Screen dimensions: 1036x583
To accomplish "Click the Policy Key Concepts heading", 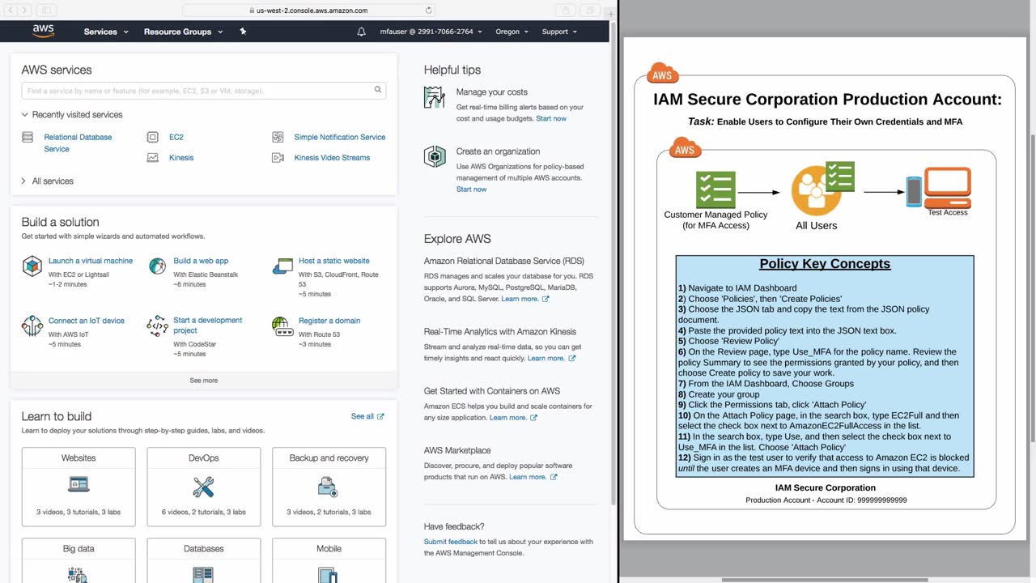I will (825, 264).
